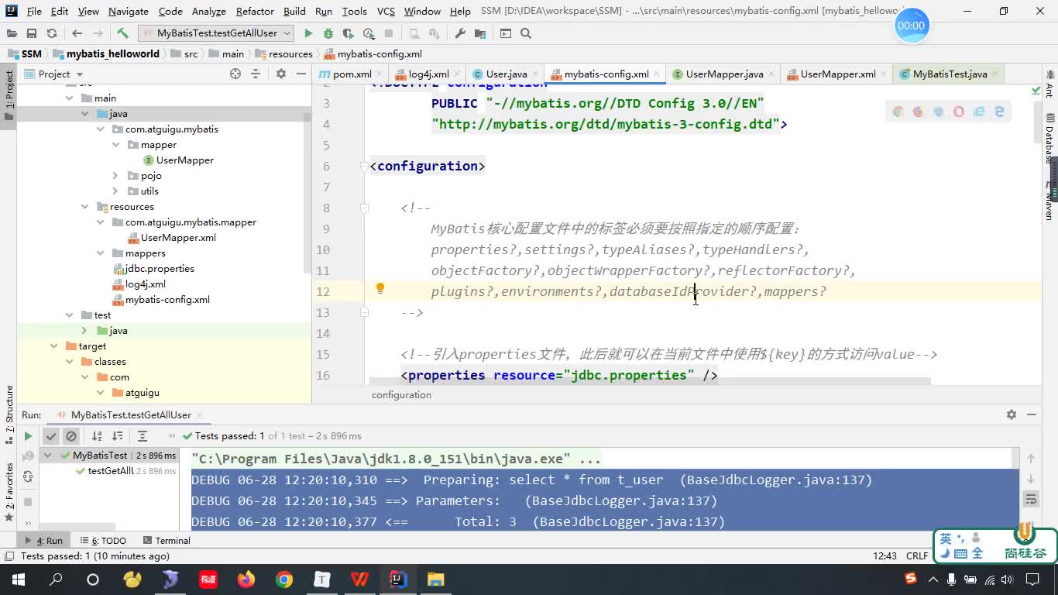Collapse the MyBatisTest test result node
Screen dimensions: 1058x595
[x=48, y=456]
